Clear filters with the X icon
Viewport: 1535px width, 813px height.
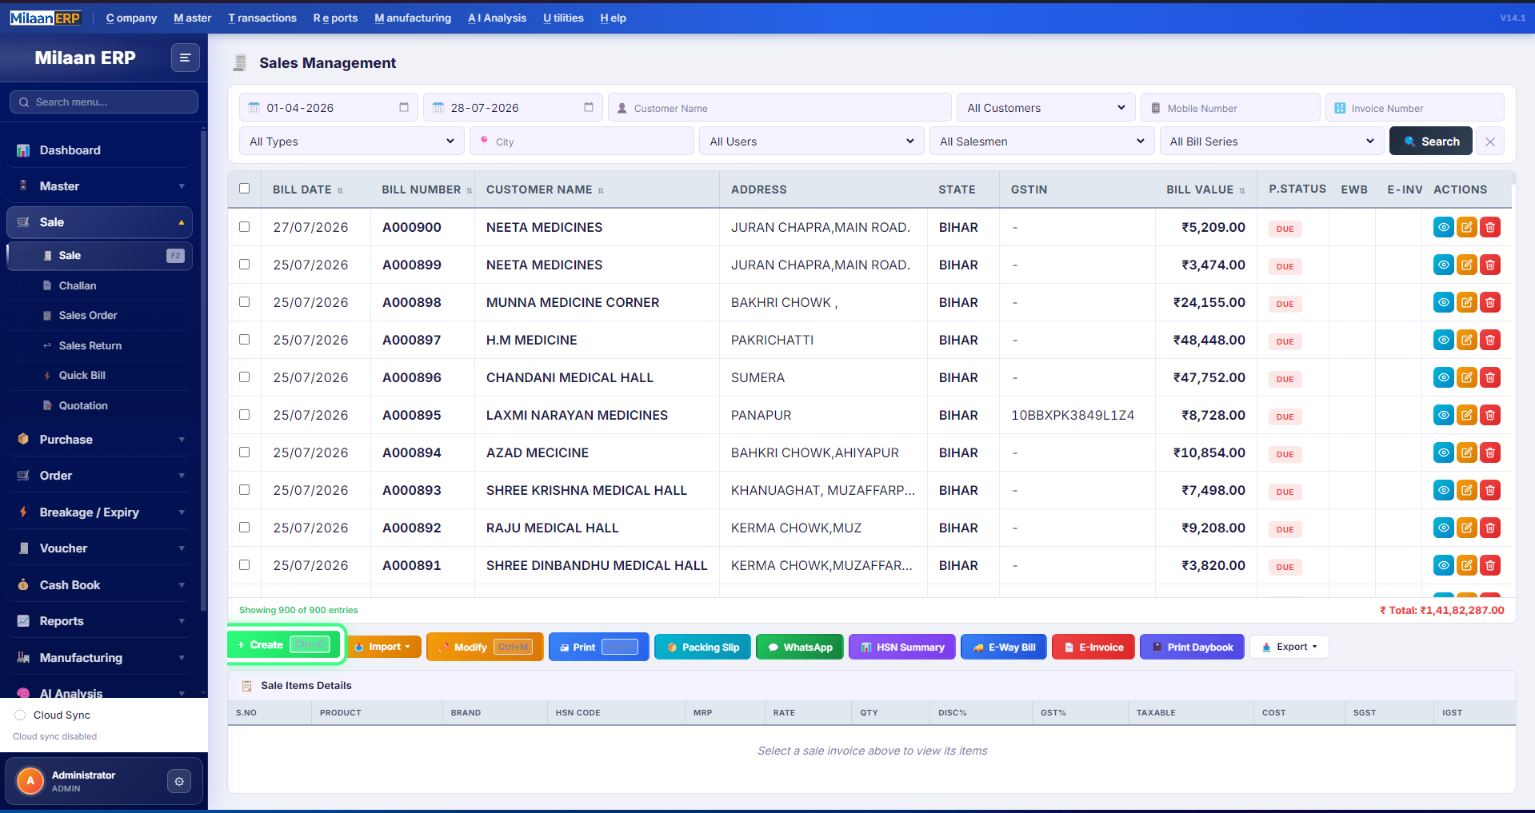(1490, 141)
